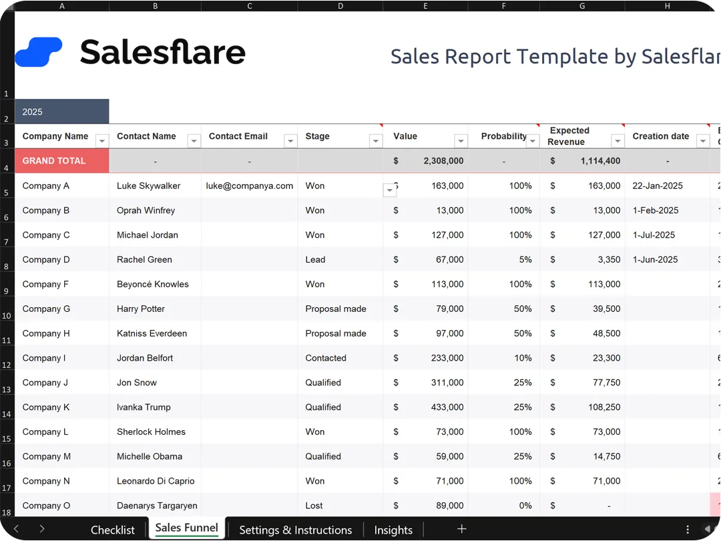Viewport: 721px width, 541px height.
Task: Add a new sheet with plus icon
Action: (x=462, y=529)
